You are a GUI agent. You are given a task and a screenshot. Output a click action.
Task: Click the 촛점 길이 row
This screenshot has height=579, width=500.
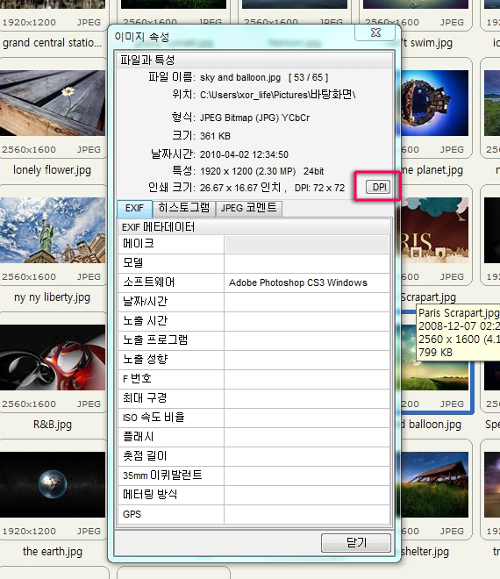(x=254, y=456)
